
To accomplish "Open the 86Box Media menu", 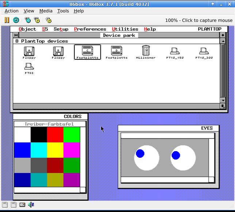I will pos(46,11).
